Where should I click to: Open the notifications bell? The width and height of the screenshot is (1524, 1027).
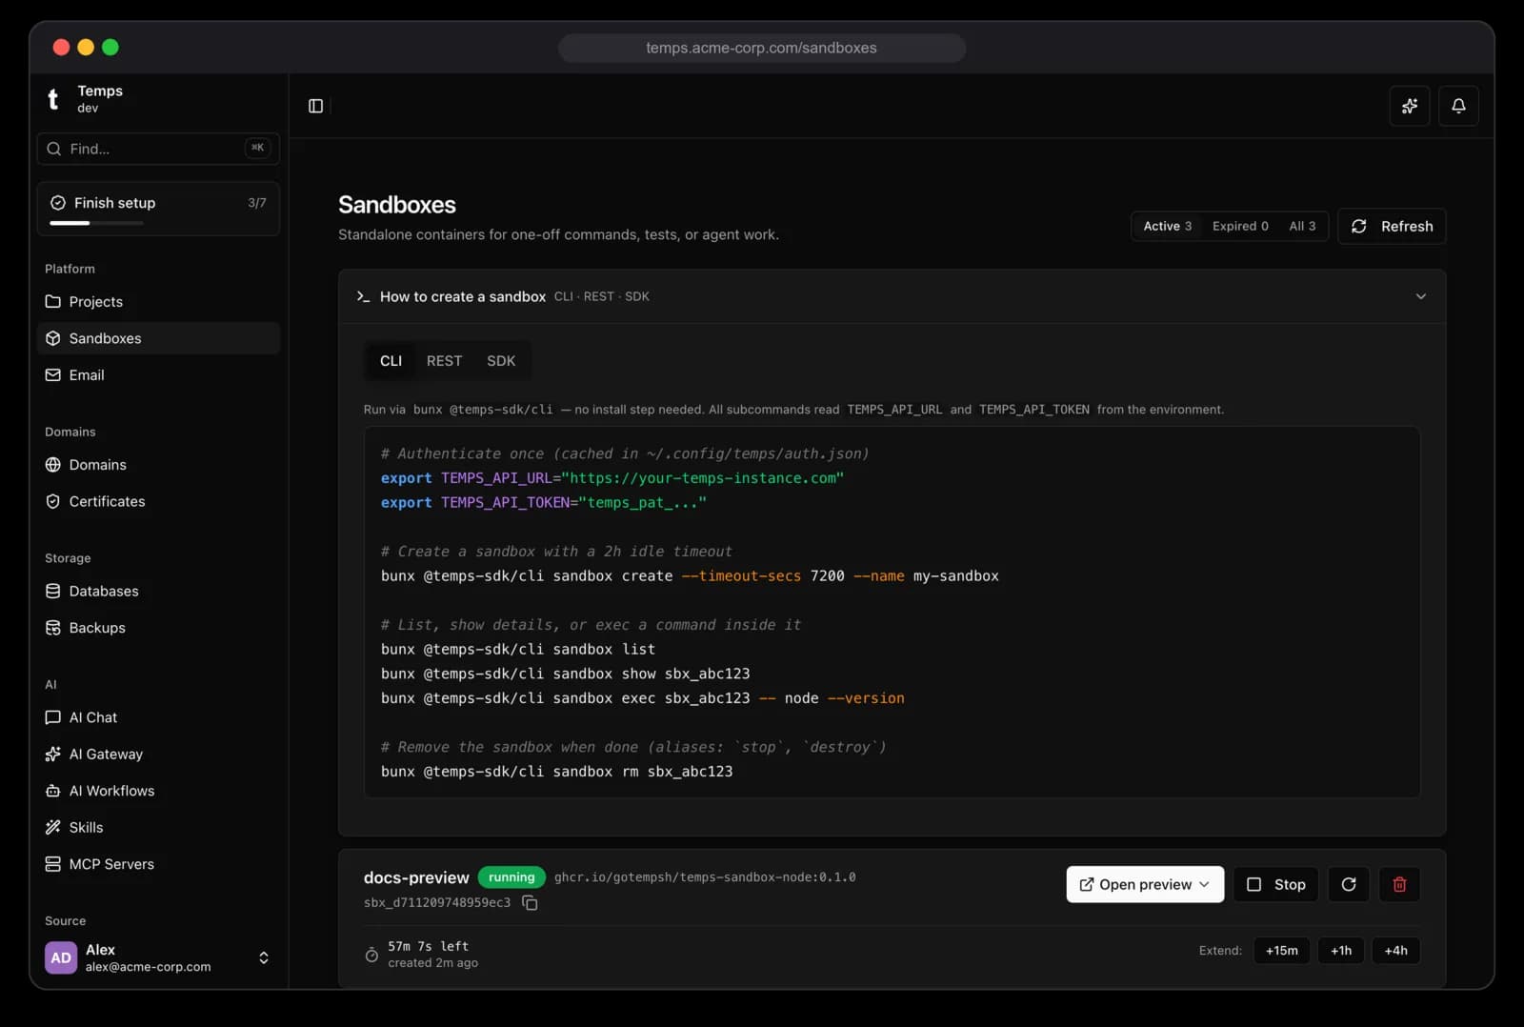(x=1458, y=106)
